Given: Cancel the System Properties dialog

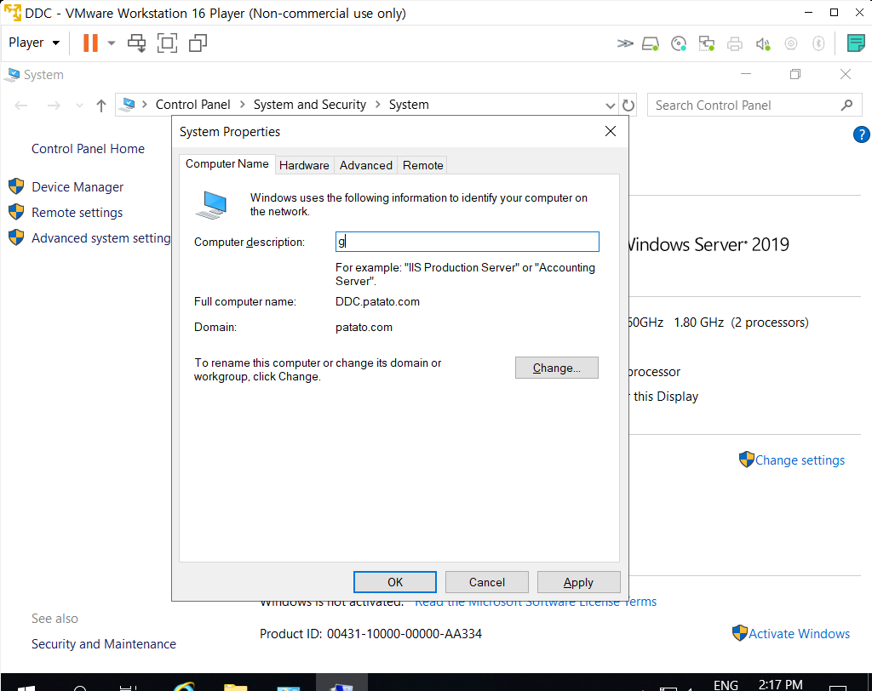Looking at the screenshot, I should coord(486,582).
